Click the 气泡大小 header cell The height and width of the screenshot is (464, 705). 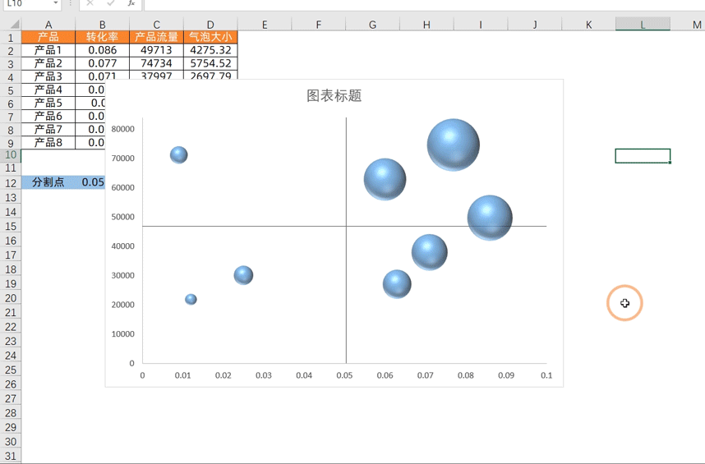click(210, 37)
